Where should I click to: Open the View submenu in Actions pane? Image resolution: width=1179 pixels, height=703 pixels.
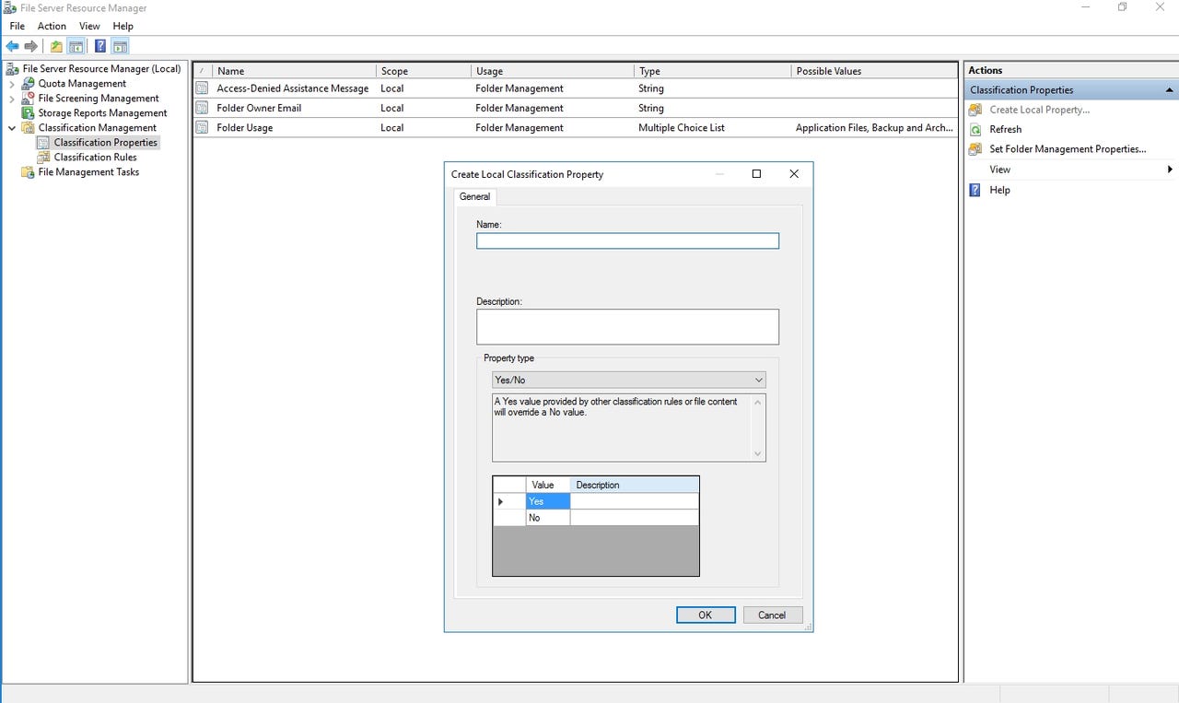998,169
